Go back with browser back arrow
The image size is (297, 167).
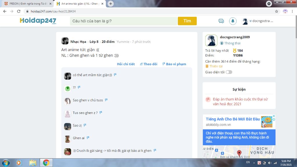pyautogui.click(x=5, y=11)
